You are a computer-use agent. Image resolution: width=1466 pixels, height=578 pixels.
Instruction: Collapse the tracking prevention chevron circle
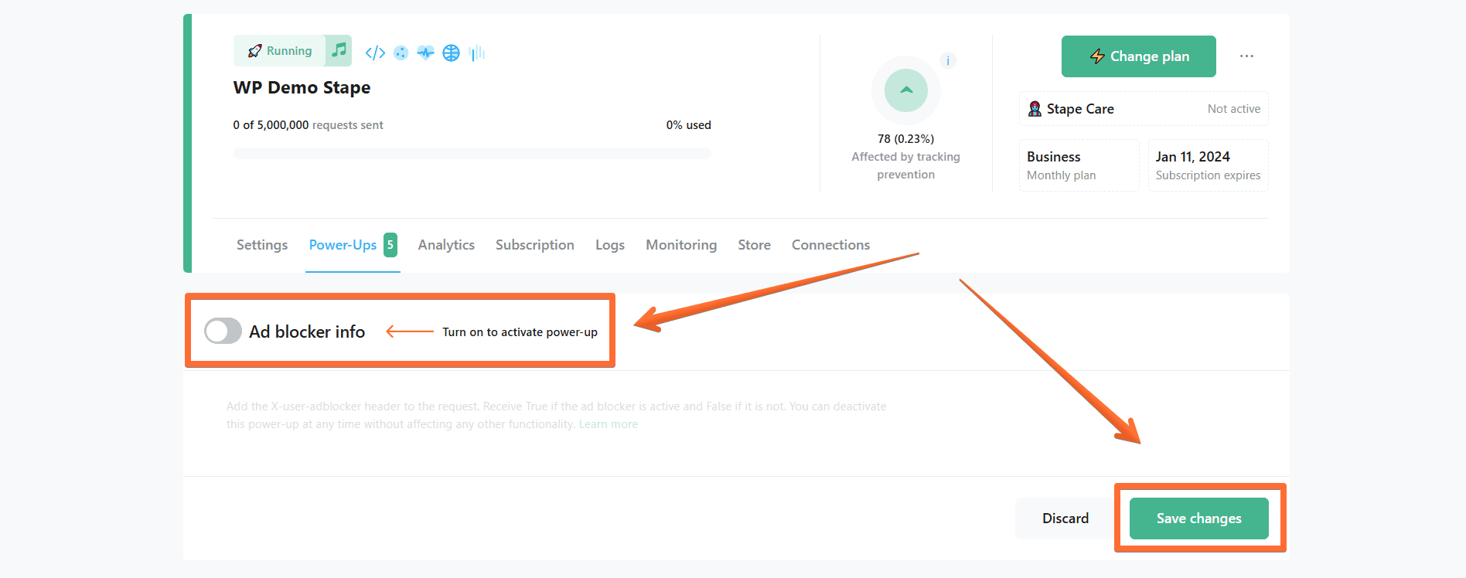pyautogui.click(x=906, y=90)
